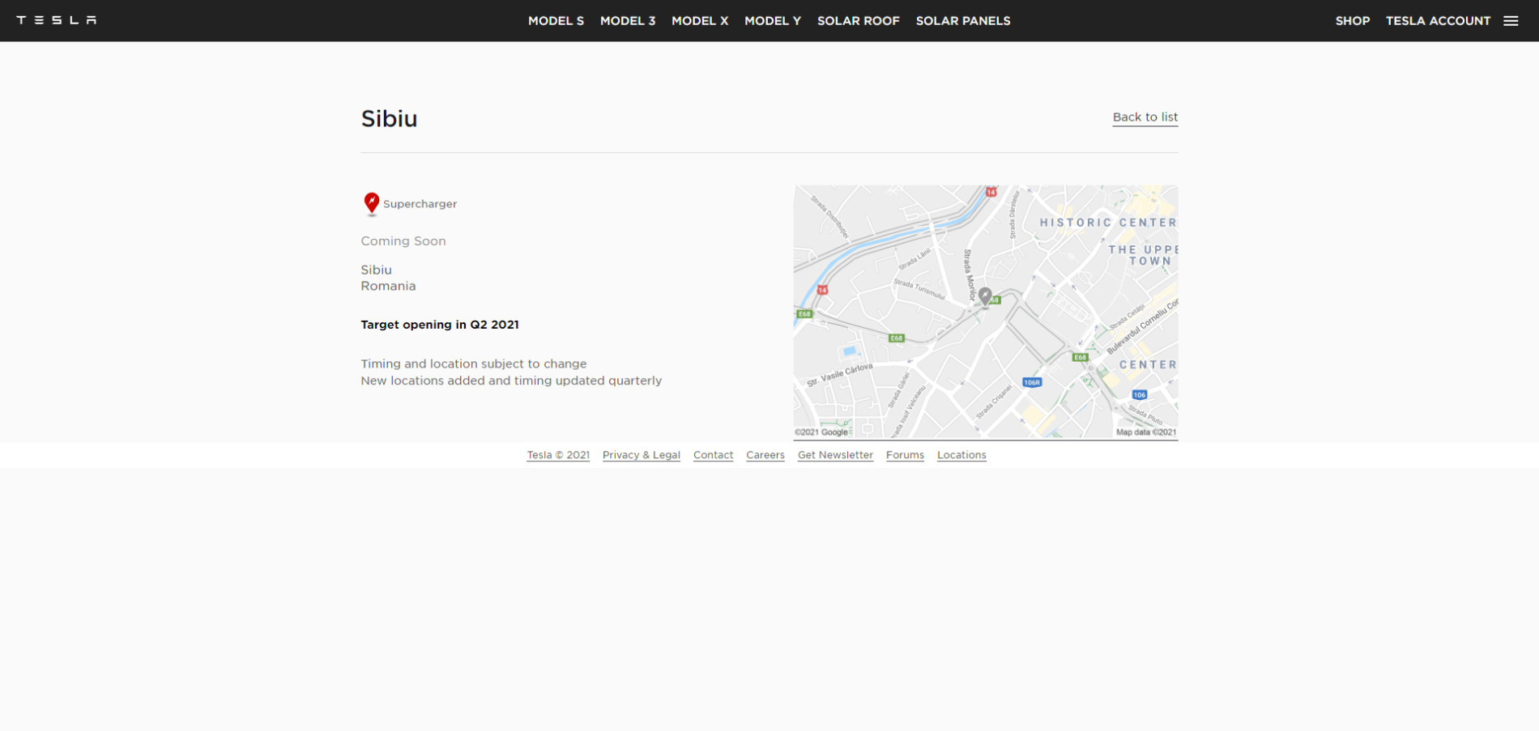
Task: Open Model 3 menu item
Action: (x=628, y=21)
